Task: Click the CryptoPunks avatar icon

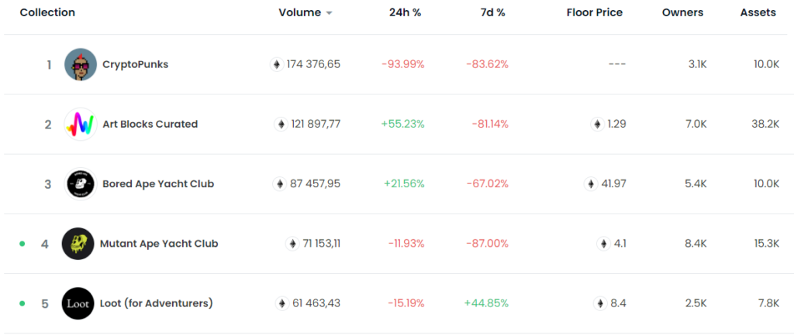Action: coord(81,64)
